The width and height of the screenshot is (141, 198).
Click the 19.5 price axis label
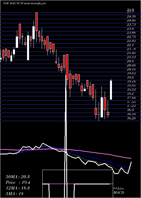click(x=130, y=78)
